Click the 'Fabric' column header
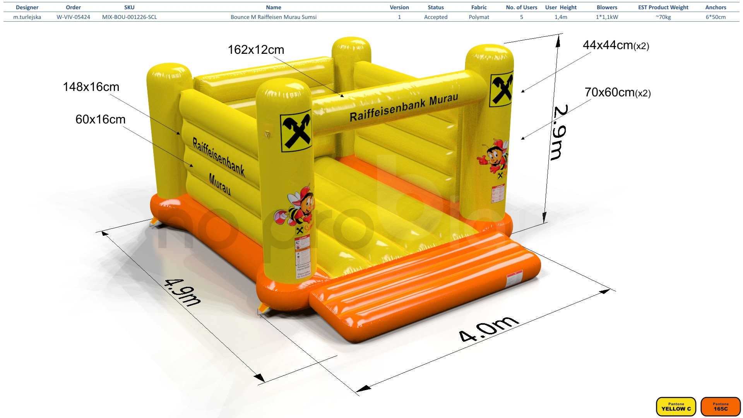The height and width of the screenshot is (418, 743). pyautogui.click(x=479, y=7)
